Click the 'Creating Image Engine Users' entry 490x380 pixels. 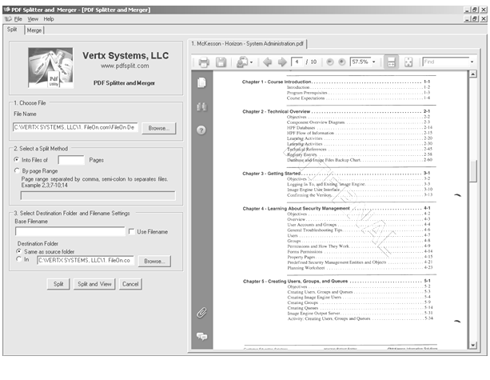click(x=314, y=297)
